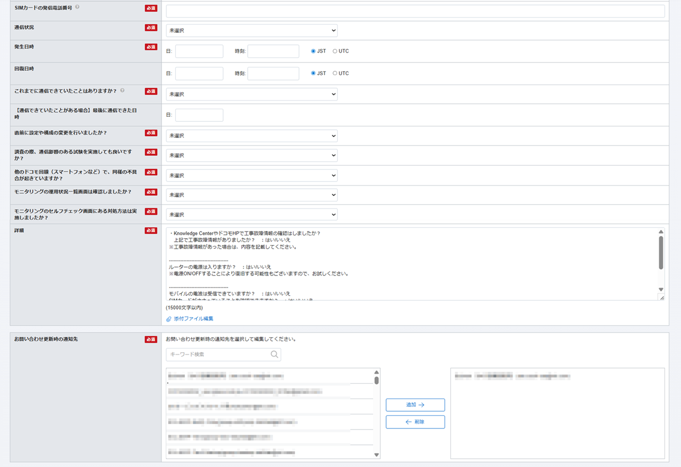This screenshot has height=467, width=681.
Task: Click the detail textarea scroll down arrow
Action: coord(661,289)
